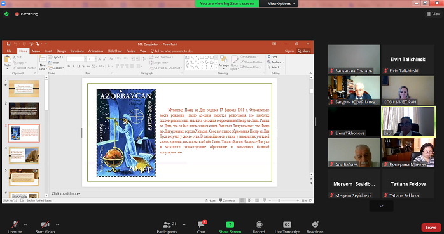
Task: Select slide 4 thumbnail in slide pane
Action: click(x=24, y=155)
